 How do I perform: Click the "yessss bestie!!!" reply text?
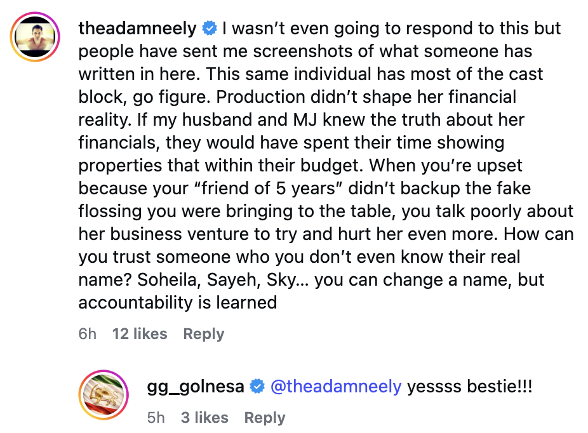[469, 386]
